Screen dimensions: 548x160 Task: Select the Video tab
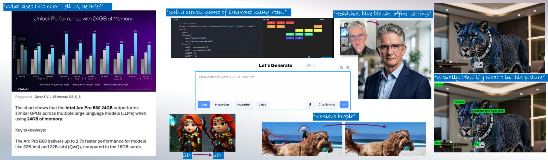tap(262, 105)
